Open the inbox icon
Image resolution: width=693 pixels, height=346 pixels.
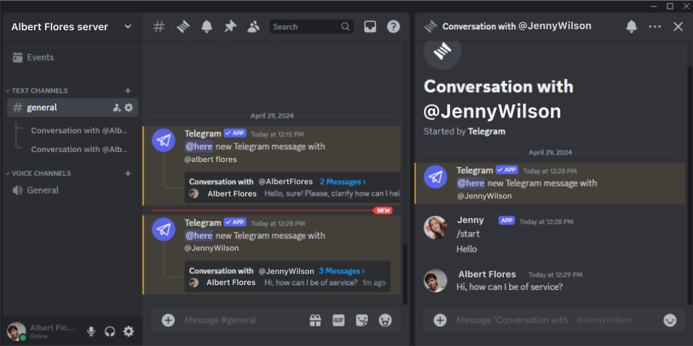coord(370,26)
